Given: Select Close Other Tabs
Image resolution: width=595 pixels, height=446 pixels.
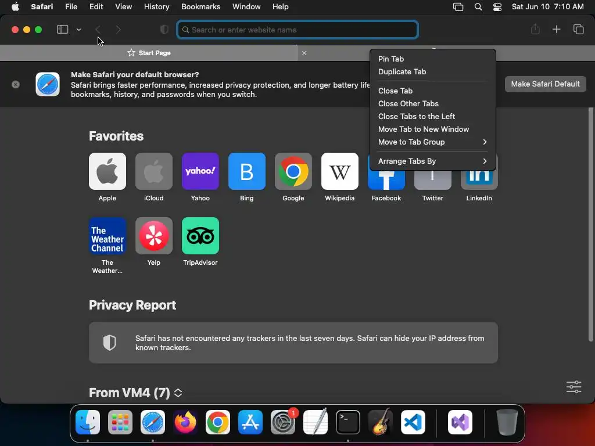Looking at the screenshot, I should point(432,103).
